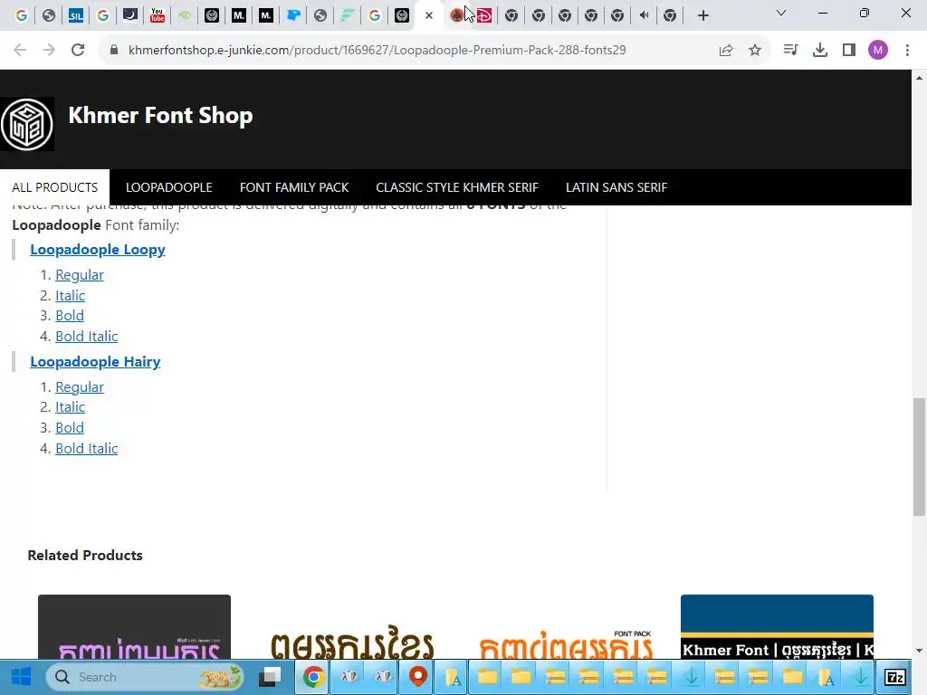Open the Windows Start menu

coord(22,677)
